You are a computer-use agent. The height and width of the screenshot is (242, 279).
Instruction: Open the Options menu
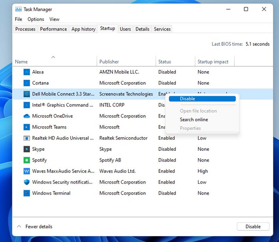pos(36,19)
